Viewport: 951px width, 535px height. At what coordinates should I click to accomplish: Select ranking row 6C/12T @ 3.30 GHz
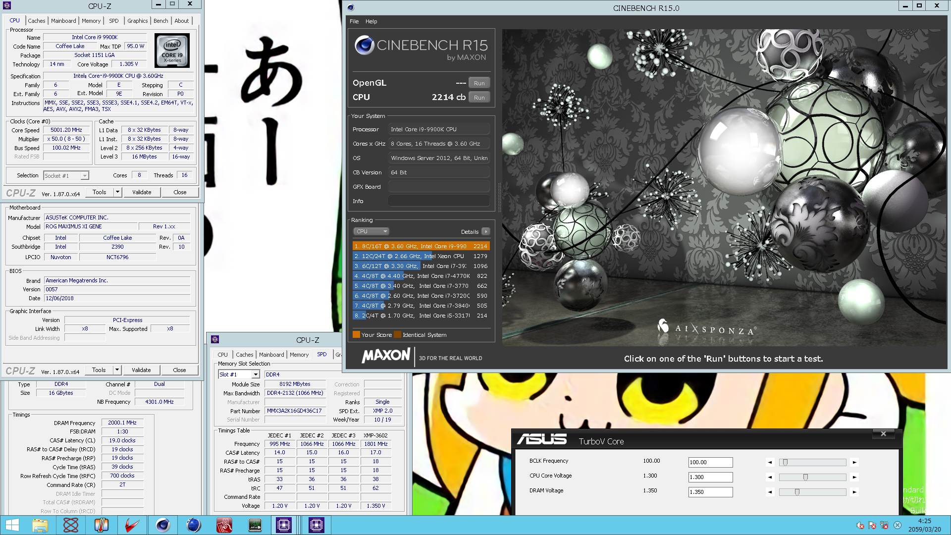(x=421, y=266)
